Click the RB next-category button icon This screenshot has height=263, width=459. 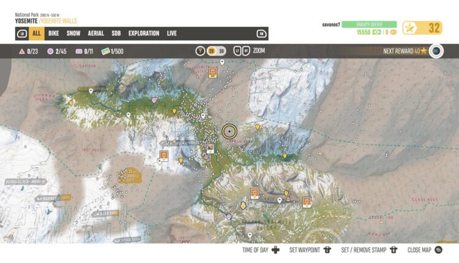[x=261, y=34]
